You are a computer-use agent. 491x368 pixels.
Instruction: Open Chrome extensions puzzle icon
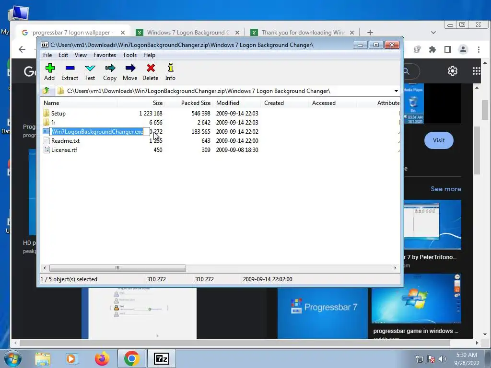pyautogui.click(x=433, y=49)
